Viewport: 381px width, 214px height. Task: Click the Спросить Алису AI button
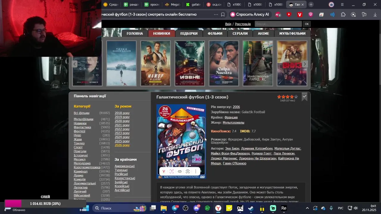pyautogui.click(x=250, y=14)
